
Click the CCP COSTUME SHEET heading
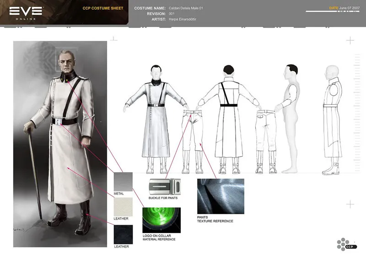pyautogui.click(x=103, y=8)
